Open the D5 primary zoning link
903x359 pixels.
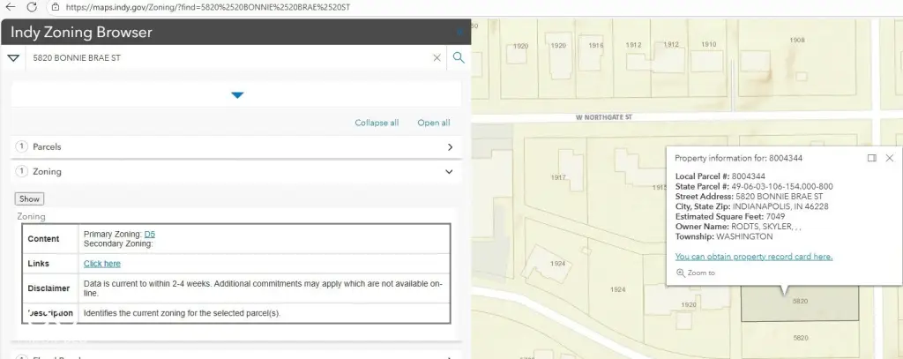(x=149, y=234)
